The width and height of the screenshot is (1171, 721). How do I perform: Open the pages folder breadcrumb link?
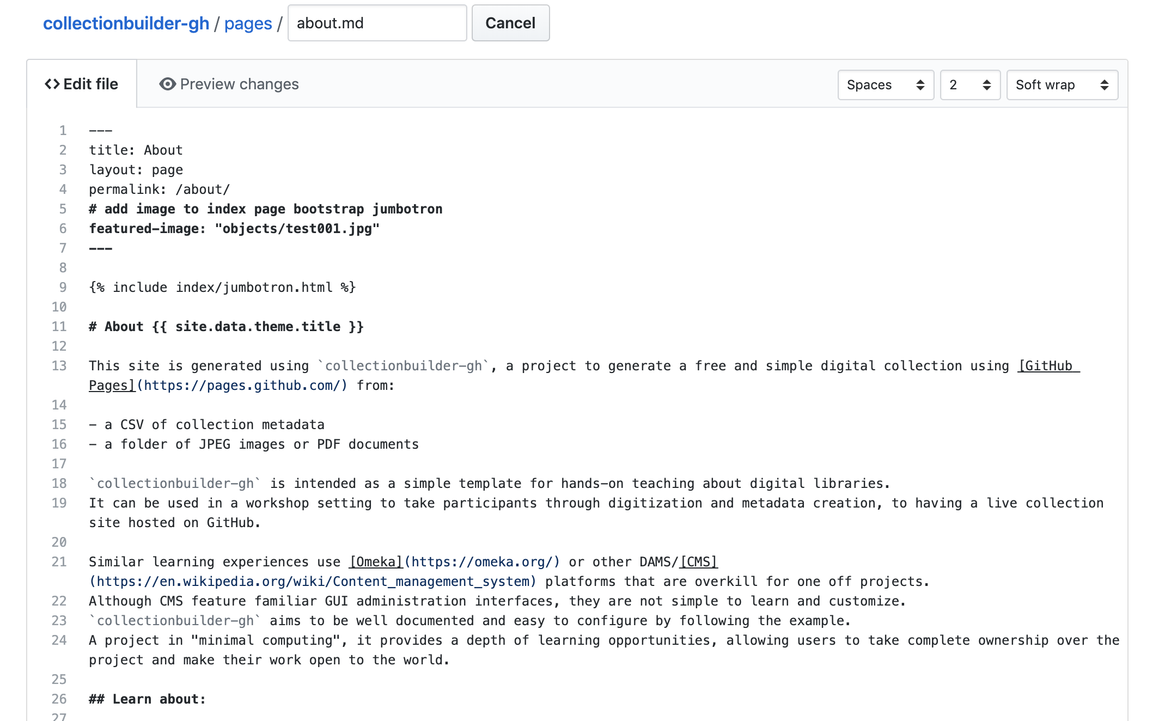[x=248, y=23]
